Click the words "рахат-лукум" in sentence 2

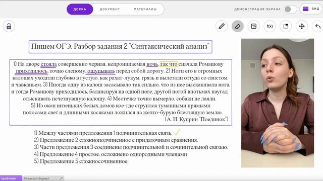click(125, 78)
